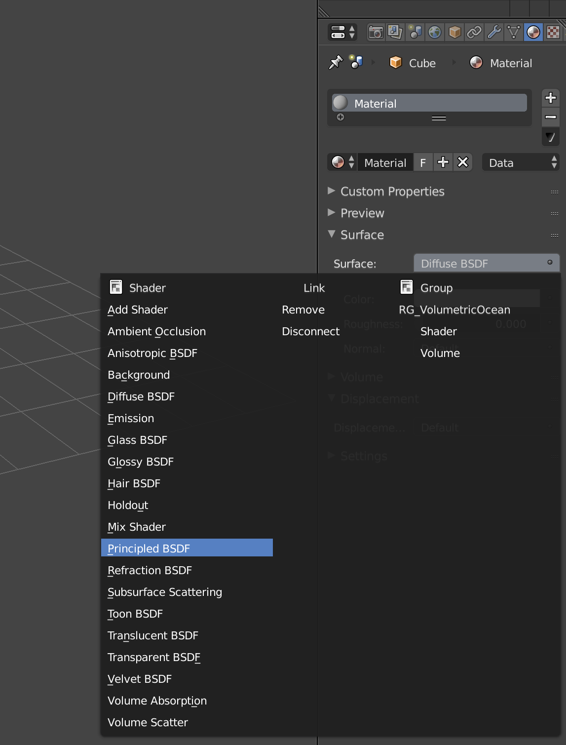Click the scene breadcrumb icon
This screenshot has width=566, height=745.
356,62
